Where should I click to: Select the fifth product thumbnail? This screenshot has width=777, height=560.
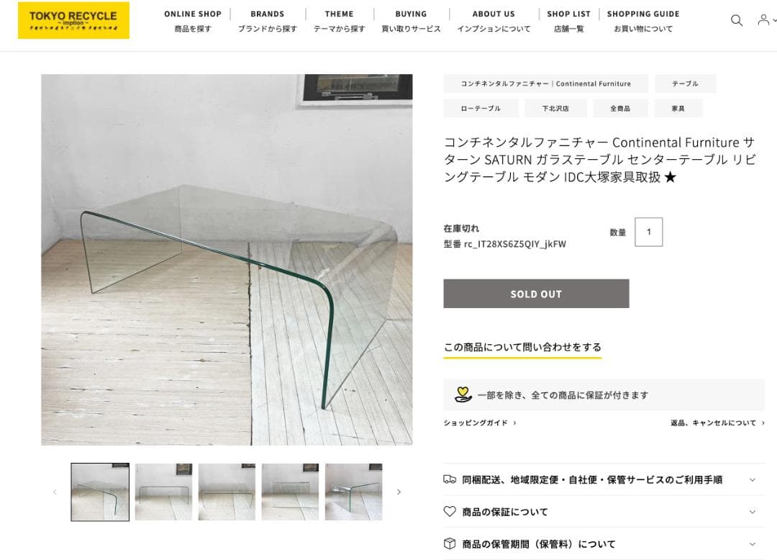point(354,492)
